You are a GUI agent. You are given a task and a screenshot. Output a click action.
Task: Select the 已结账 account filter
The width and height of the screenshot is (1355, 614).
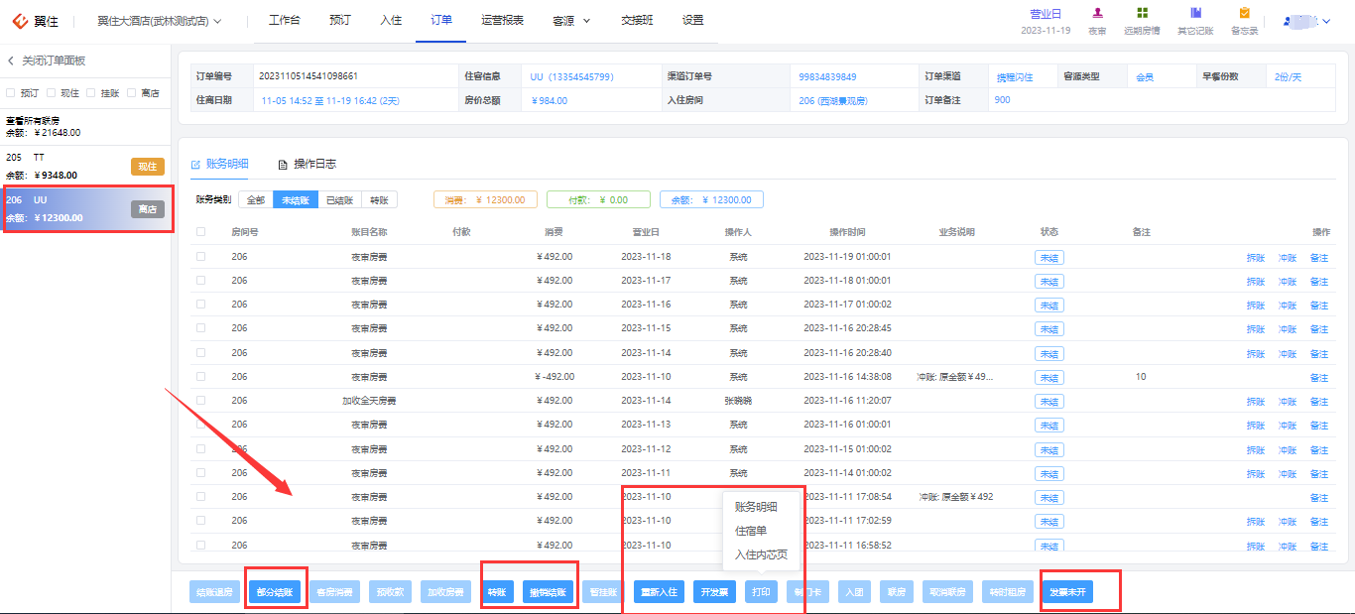click(341, 199)
